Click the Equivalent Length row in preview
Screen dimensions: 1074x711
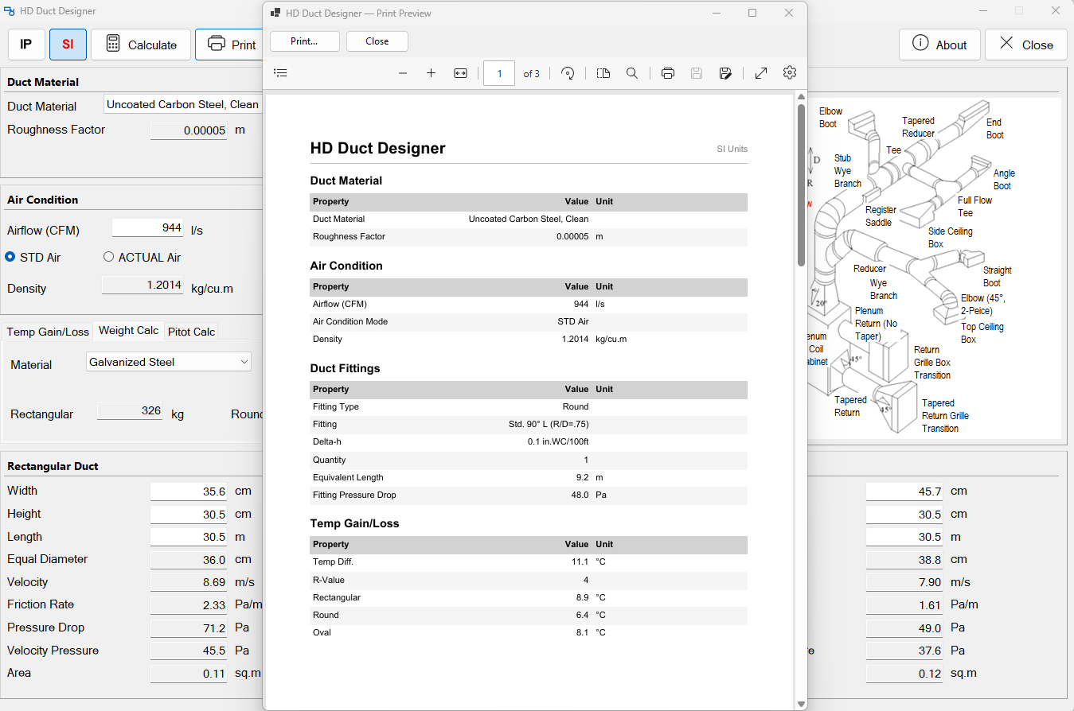coord(529,477)
